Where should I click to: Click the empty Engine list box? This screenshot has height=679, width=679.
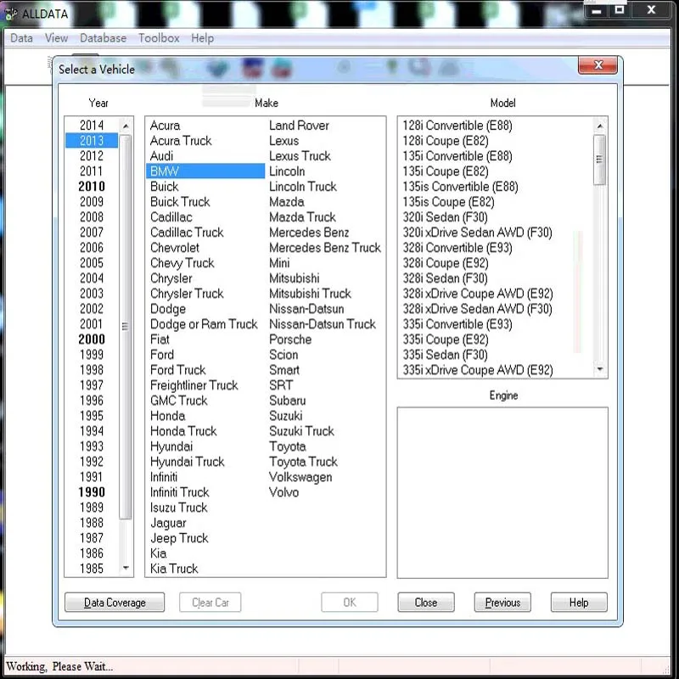tap(502, 492)
